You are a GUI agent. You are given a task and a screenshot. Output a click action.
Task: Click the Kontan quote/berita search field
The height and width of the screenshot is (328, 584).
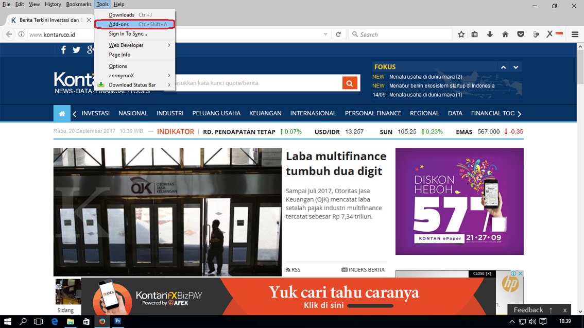click(257, 83)
